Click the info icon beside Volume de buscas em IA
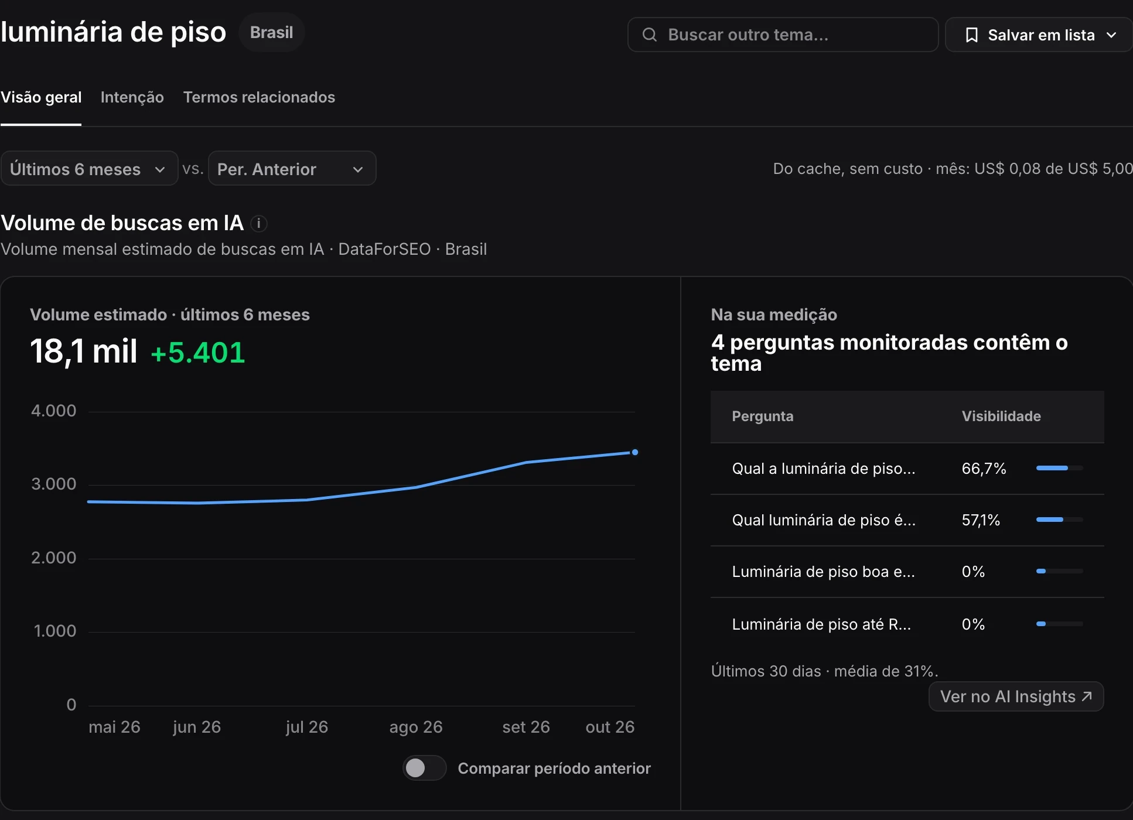Viewport: 1133px width, 820px height. (x=258, y=223)
